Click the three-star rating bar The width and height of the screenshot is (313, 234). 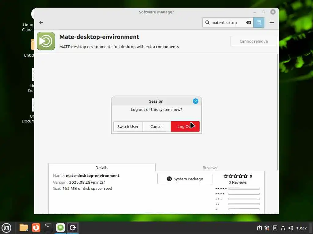(x=244, y=199)
